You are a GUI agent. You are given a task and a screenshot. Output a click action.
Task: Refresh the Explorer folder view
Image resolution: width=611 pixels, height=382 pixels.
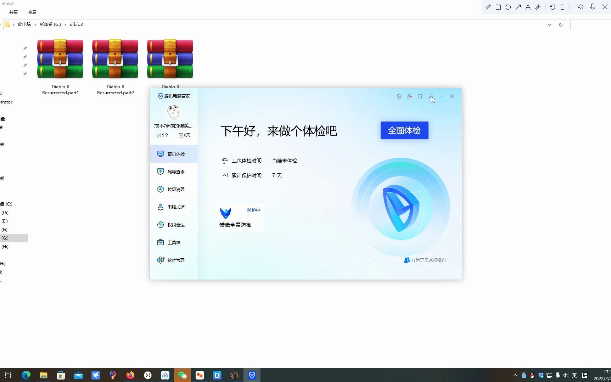click(560, 24)
